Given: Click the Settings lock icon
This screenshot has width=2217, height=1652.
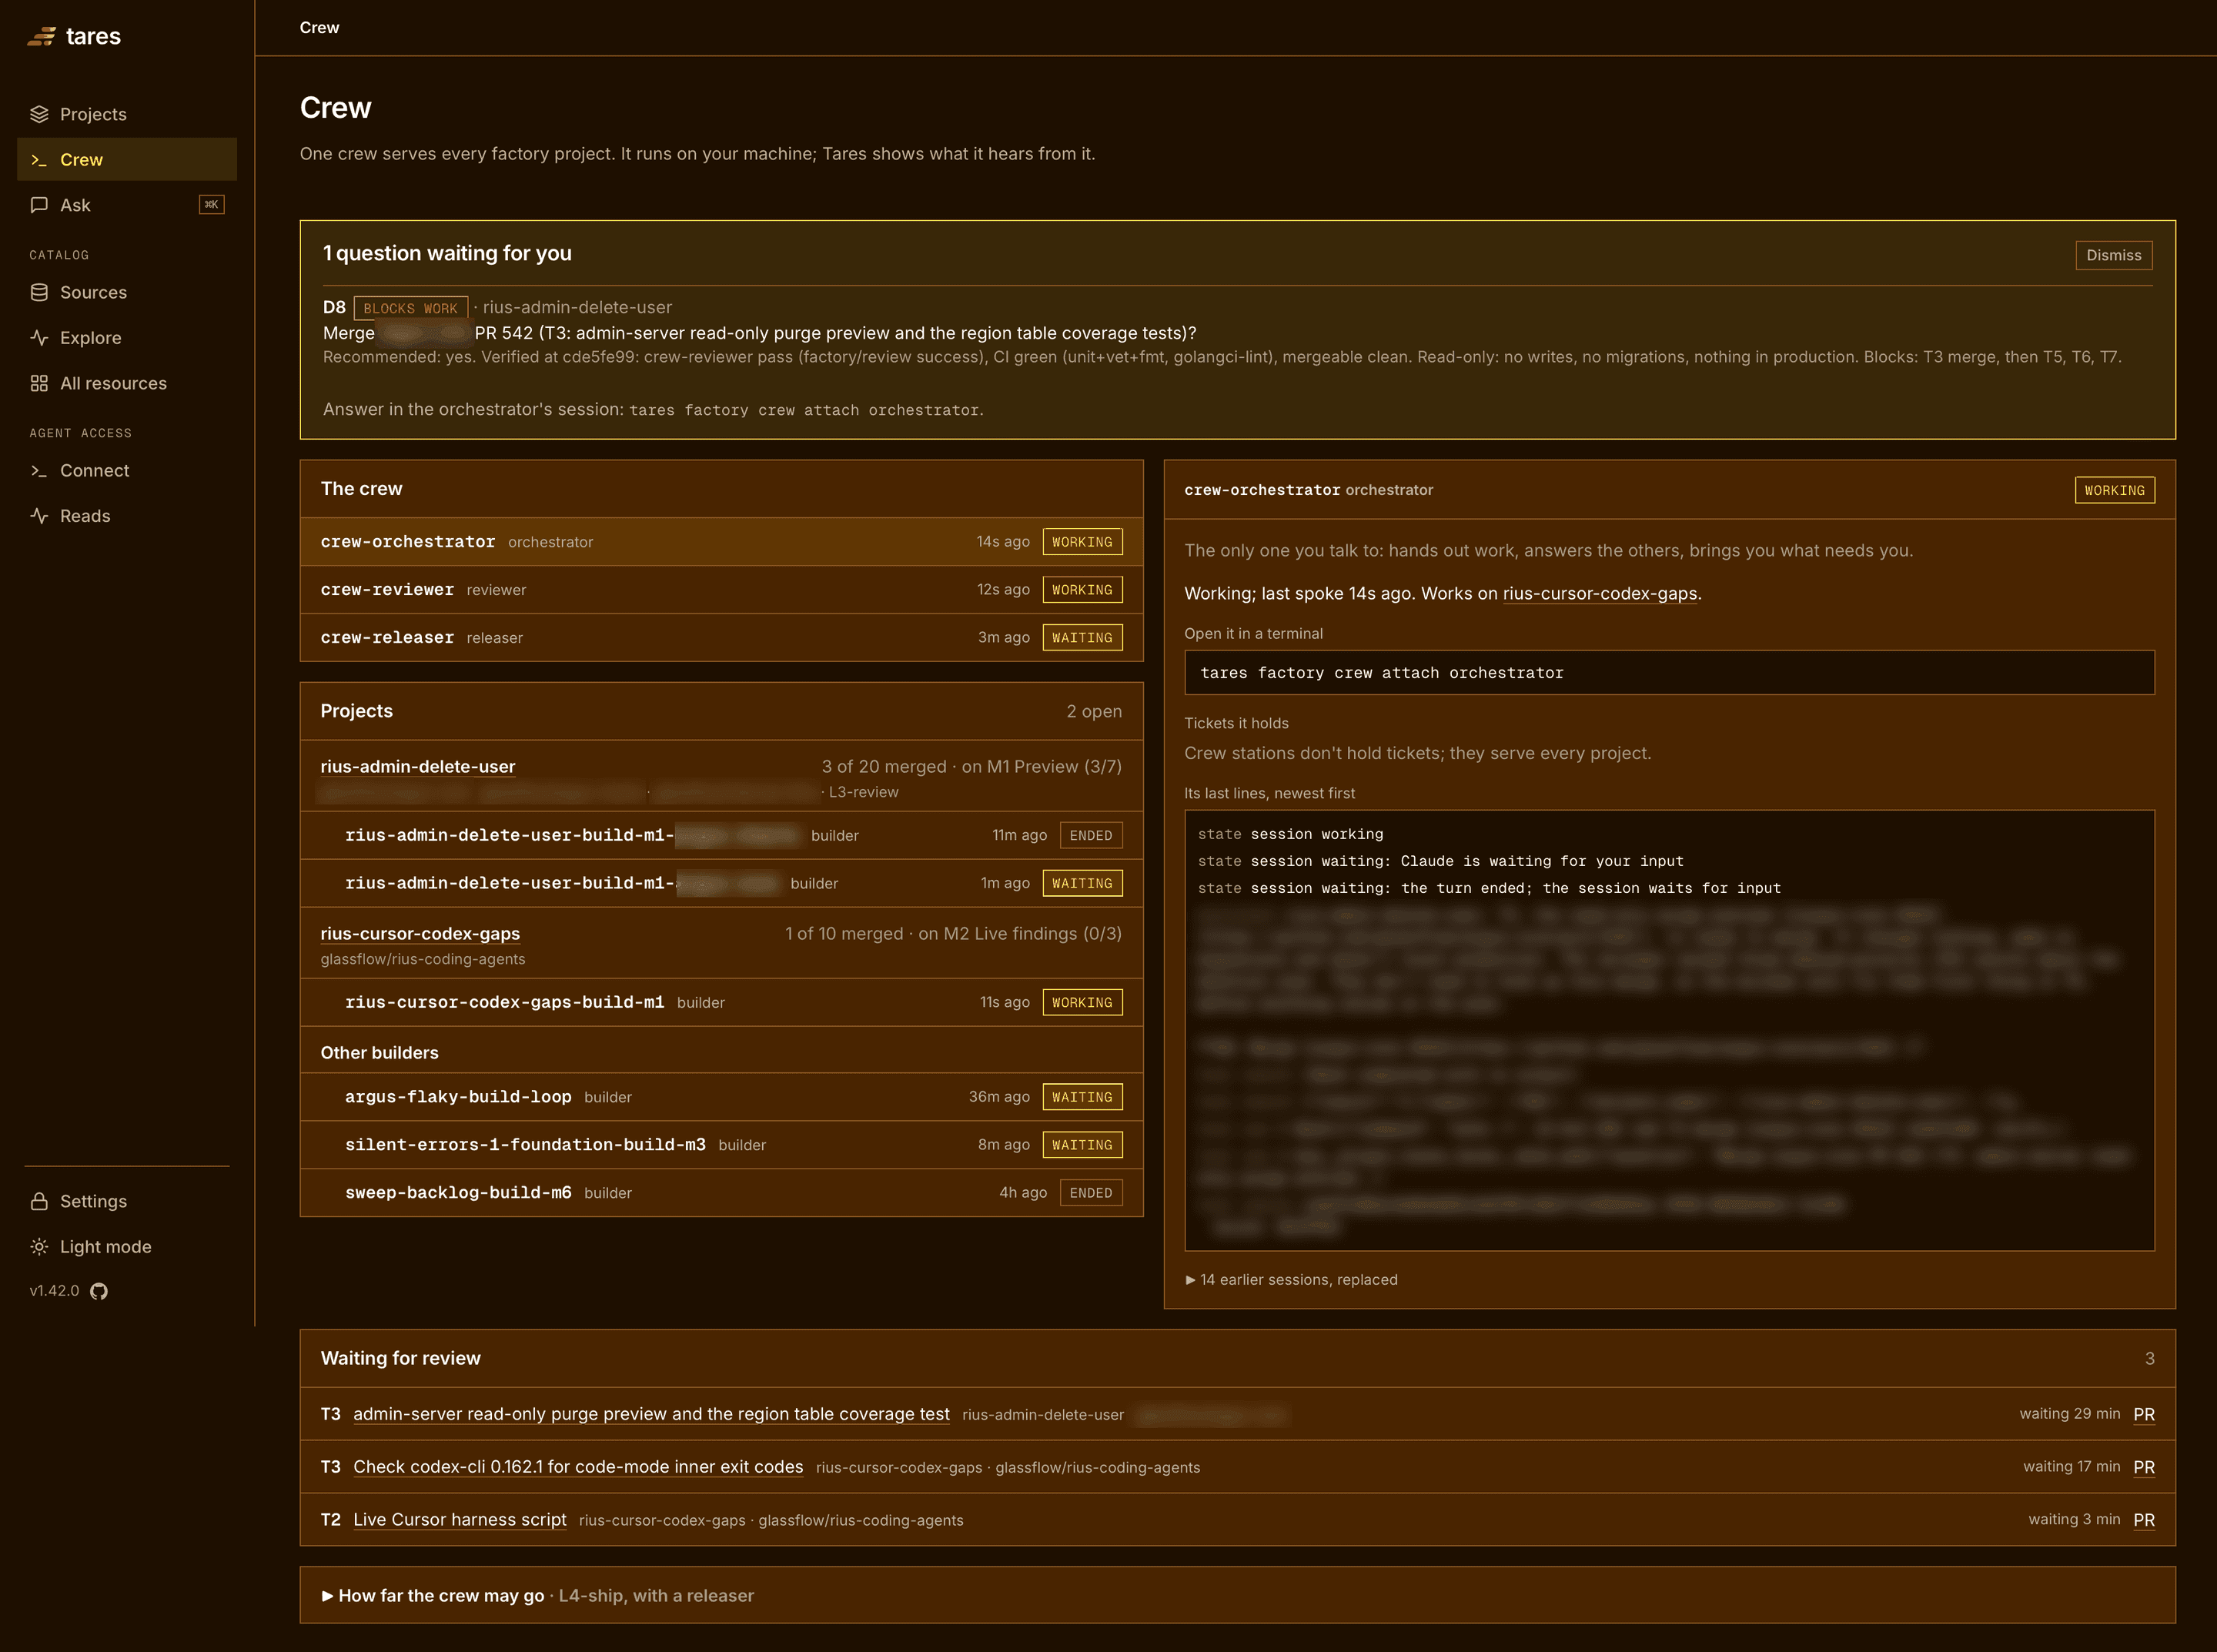Looking at the screenshot, I should pyautogui.click(x=39, y=1201).
